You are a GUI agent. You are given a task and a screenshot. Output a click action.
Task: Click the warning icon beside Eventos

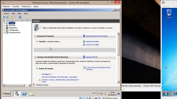point(40,80)
